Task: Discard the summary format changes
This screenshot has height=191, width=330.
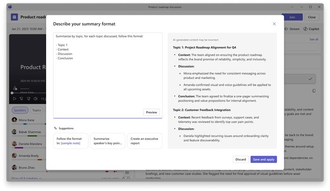Action: (240, 159)
